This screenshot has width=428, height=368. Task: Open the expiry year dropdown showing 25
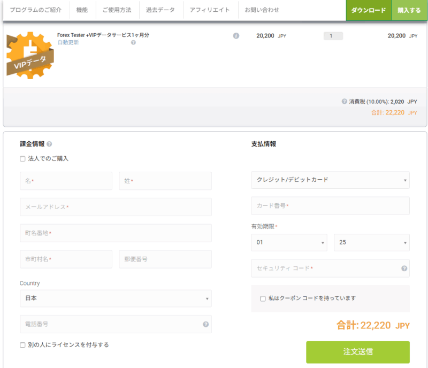(x=372, y=242)
